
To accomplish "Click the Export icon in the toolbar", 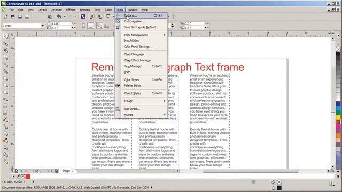I will (99, 17).
